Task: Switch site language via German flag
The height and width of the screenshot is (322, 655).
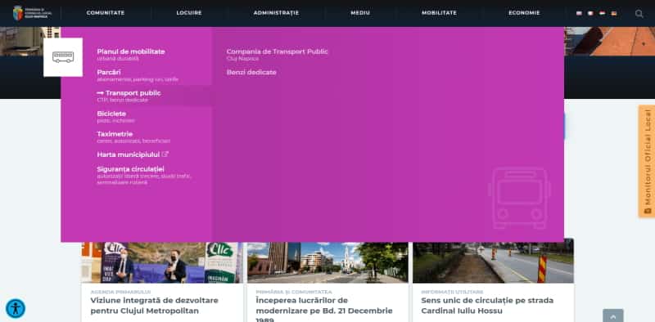Action: point(613,13)
